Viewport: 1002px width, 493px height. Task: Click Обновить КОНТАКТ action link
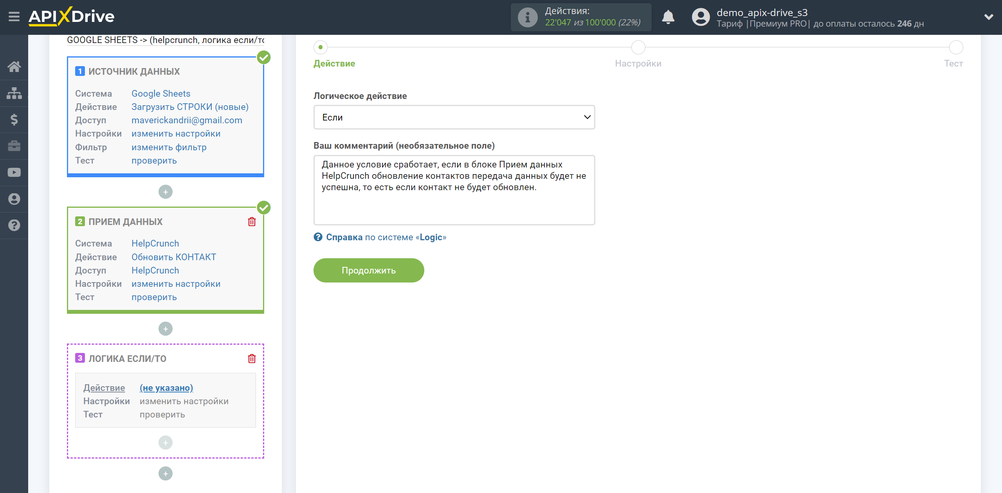[x=173, y=257]
